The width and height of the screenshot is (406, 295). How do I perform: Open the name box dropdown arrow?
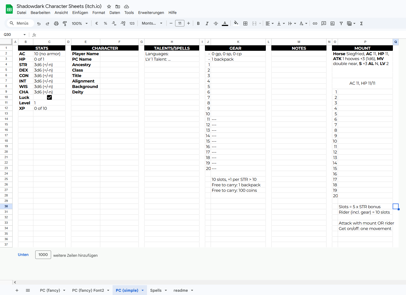pyautogui.click(x=25, y=35)
